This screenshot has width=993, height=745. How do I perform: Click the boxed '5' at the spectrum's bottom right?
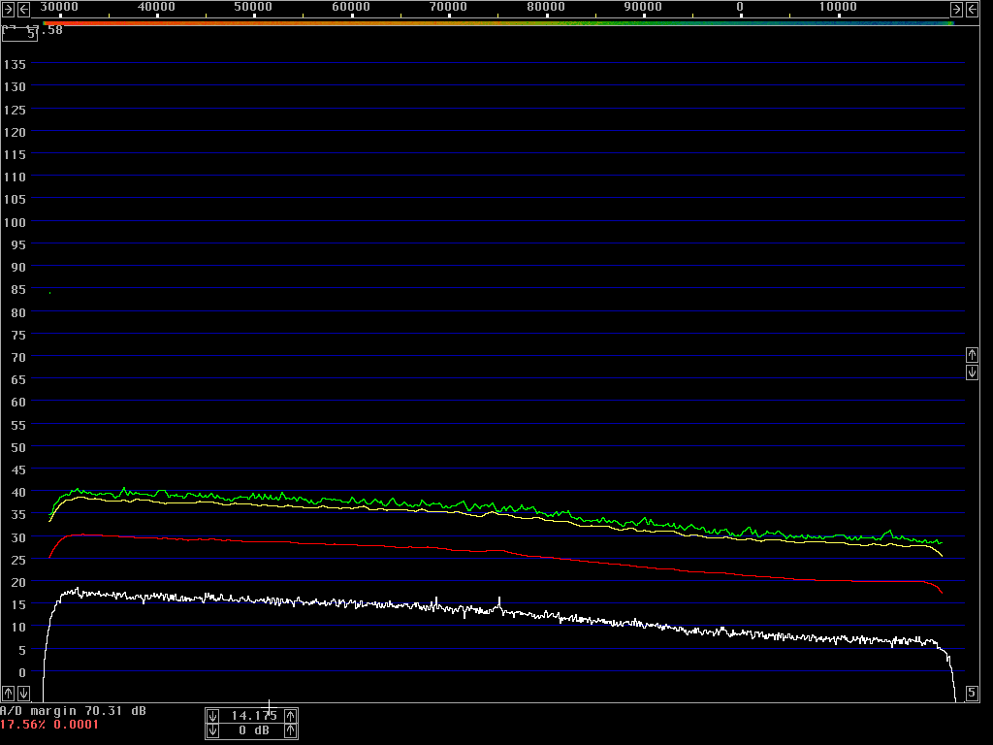pos(972,693)
